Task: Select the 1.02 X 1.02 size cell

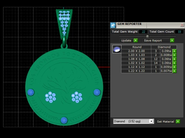Action: (x=136, y=63)
